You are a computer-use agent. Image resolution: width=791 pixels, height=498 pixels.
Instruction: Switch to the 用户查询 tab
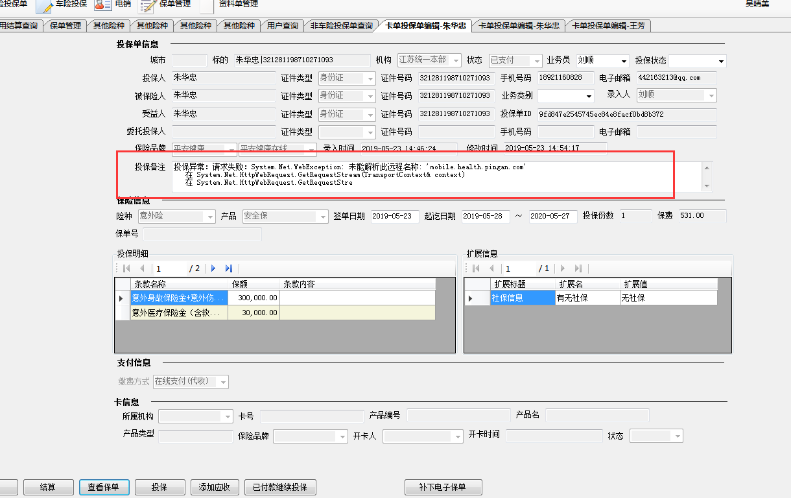tap(283, 26)
